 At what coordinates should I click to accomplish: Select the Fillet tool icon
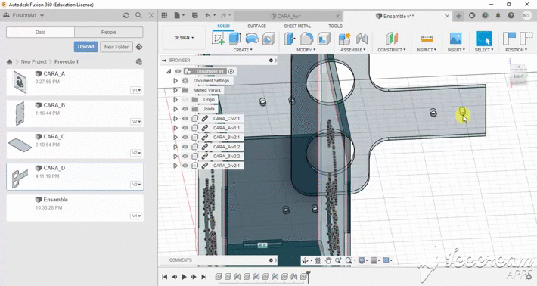[x=306, y=39]
